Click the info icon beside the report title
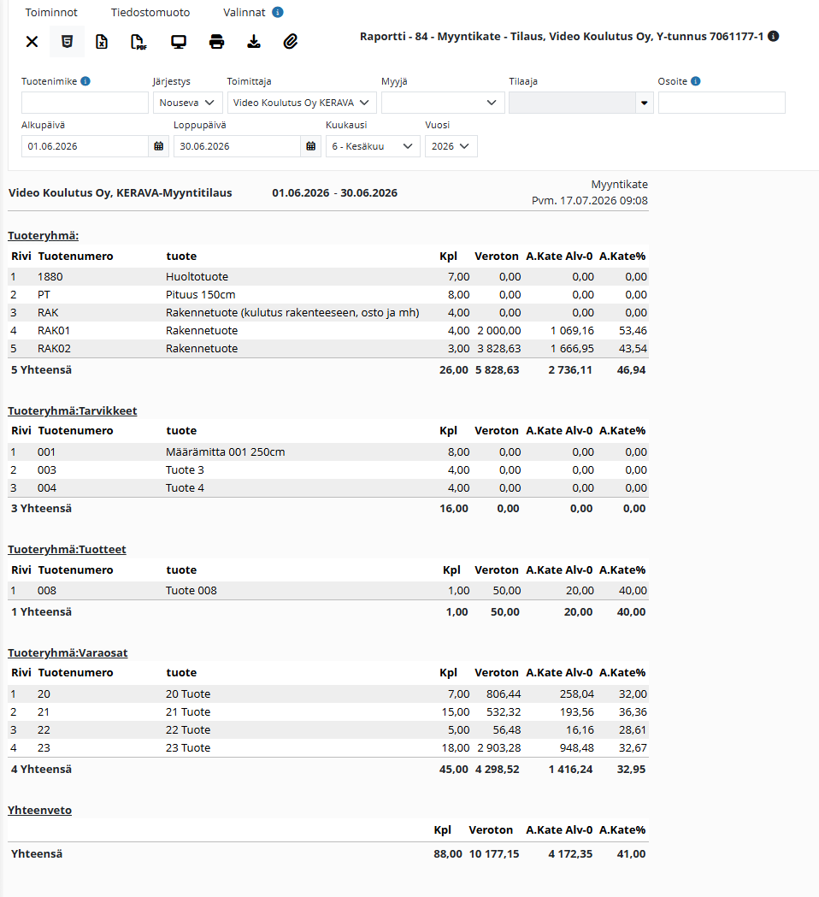The height and width of the screenshot is (897, 819). (x=773, y=36)
